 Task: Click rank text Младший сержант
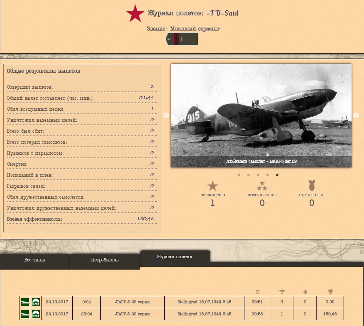point(194,29)
